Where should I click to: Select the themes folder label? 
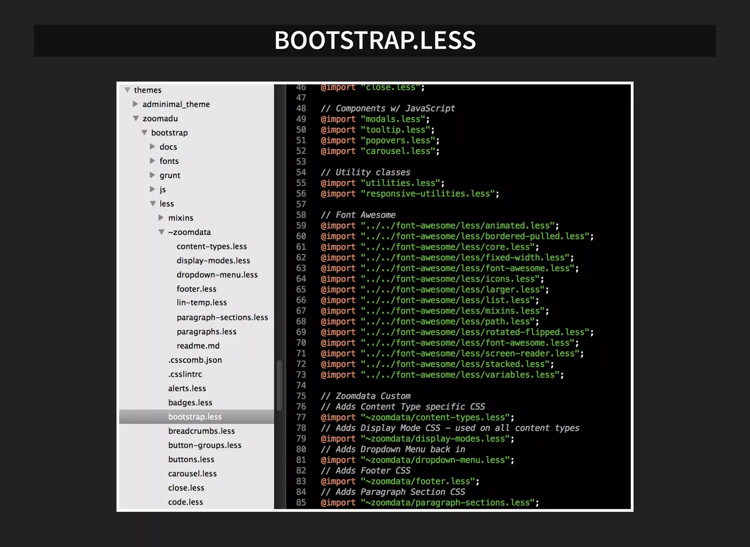(x=148, y=90)
